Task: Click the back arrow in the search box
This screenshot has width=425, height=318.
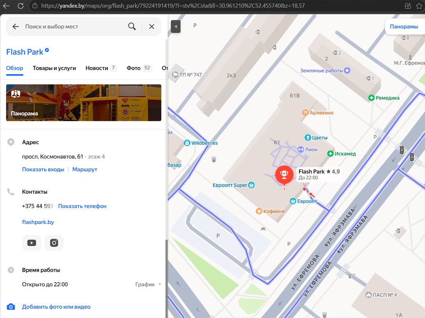Action: pos(15,26)
